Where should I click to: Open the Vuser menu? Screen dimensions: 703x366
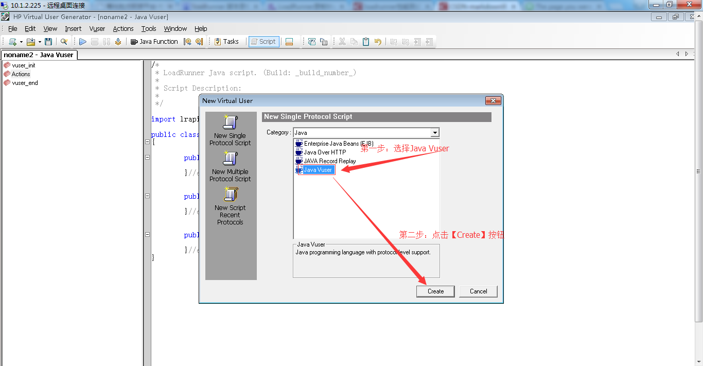pos(97,29)
